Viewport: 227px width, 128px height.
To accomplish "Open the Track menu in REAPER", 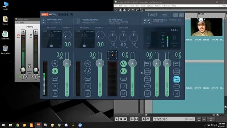I will pyautogui.click(x=143, y=6).
